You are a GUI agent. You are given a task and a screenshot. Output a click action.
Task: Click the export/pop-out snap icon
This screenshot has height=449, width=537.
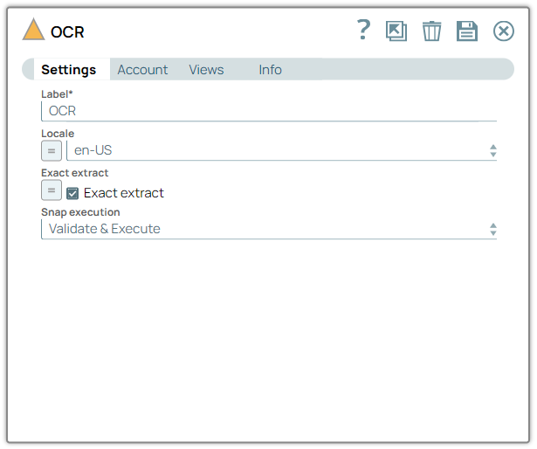[x=396, y=31]
